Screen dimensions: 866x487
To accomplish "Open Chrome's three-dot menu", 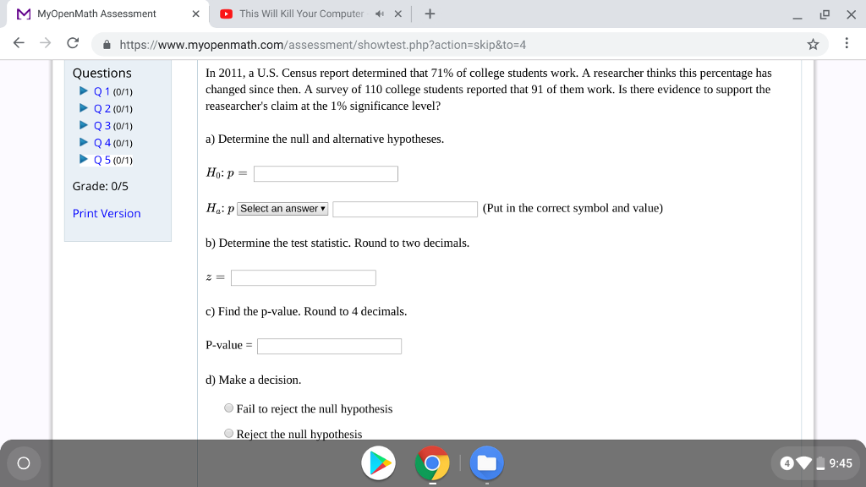I will 847,42.
